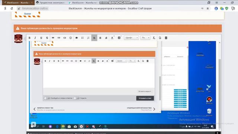Click the Yandex browser taskbar icon in nested screenshot
The width and height of the screenshot is (238, 134).
tap(81, 127)
